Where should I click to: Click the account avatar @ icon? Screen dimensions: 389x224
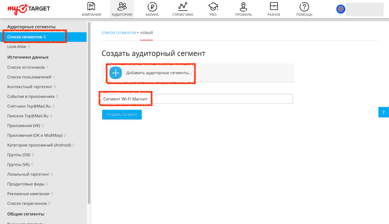341,9
